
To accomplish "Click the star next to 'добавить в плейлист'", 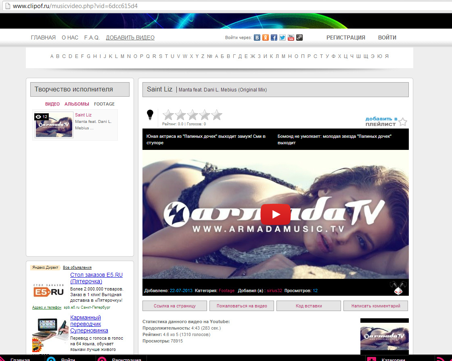I will pyautogui.click(x=403, y=122).
